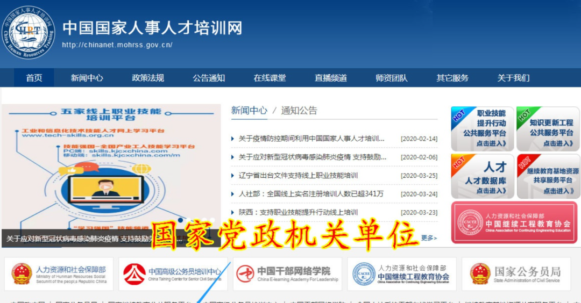The width and height of the screenshot is (581, 303).
Task: Open 陕西：支持职业技能提升行动线上培训 article
Action: (x=298, y=212)
